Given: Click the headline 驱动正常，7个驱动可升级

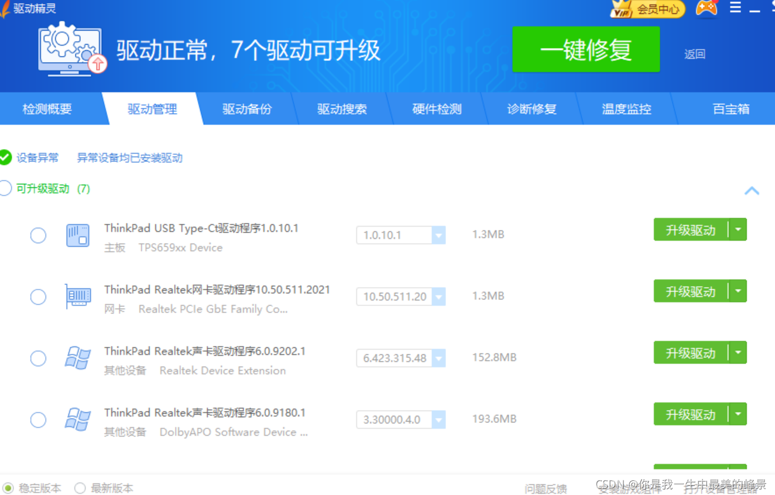Looking at the screenshot, I should 248,50.
